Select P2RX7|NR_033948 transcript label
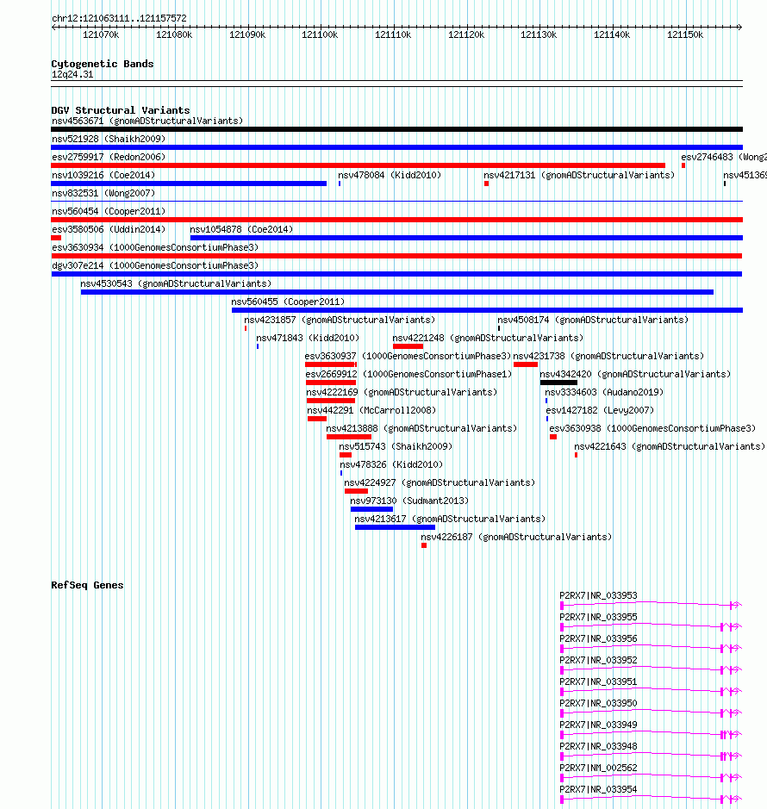 click(599, 746)
